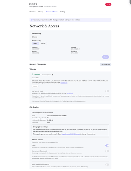Open the red power dropdown menu
131x171 pixels.
108,4
